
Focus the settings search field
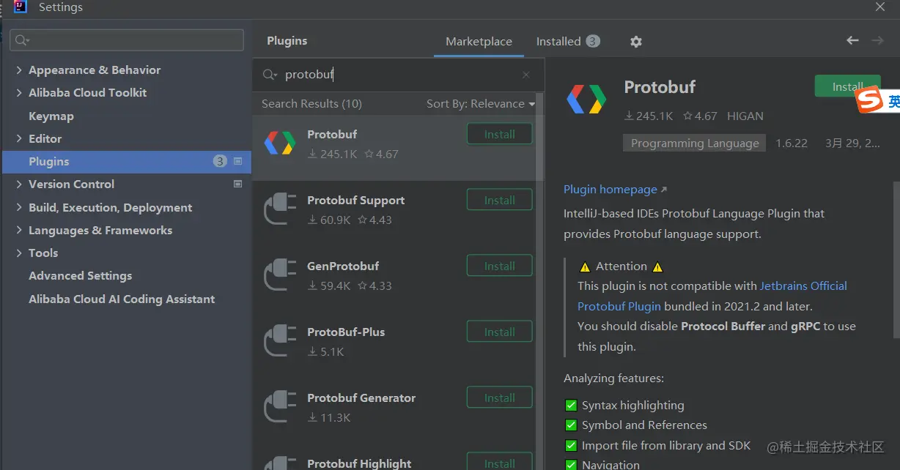(127, 40)
